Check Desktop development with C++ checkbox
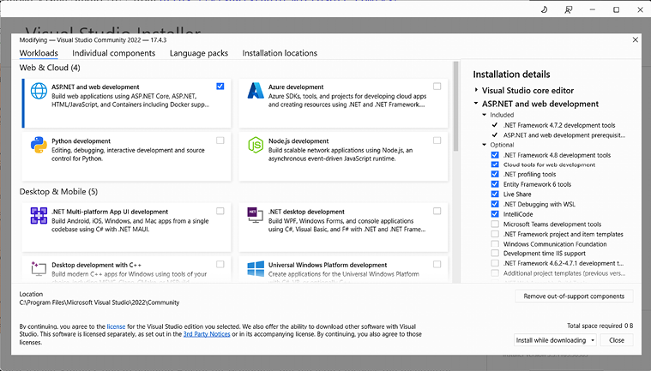Image resolution: width=651 pixels, height=371 pixels. pos(220,264)
